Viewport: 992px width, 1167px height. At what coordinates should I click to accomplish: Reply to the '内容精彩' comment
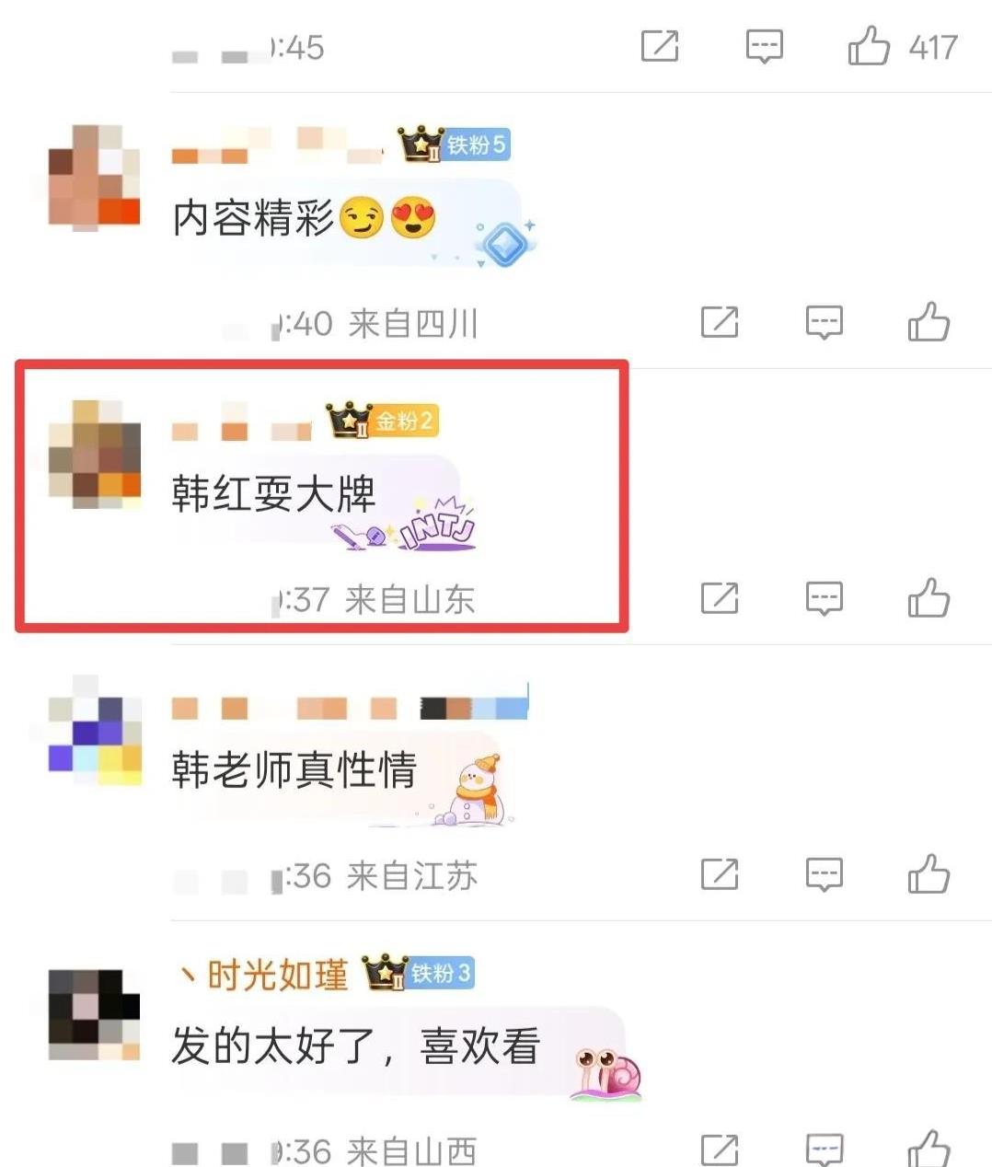[x=824, y=322]
